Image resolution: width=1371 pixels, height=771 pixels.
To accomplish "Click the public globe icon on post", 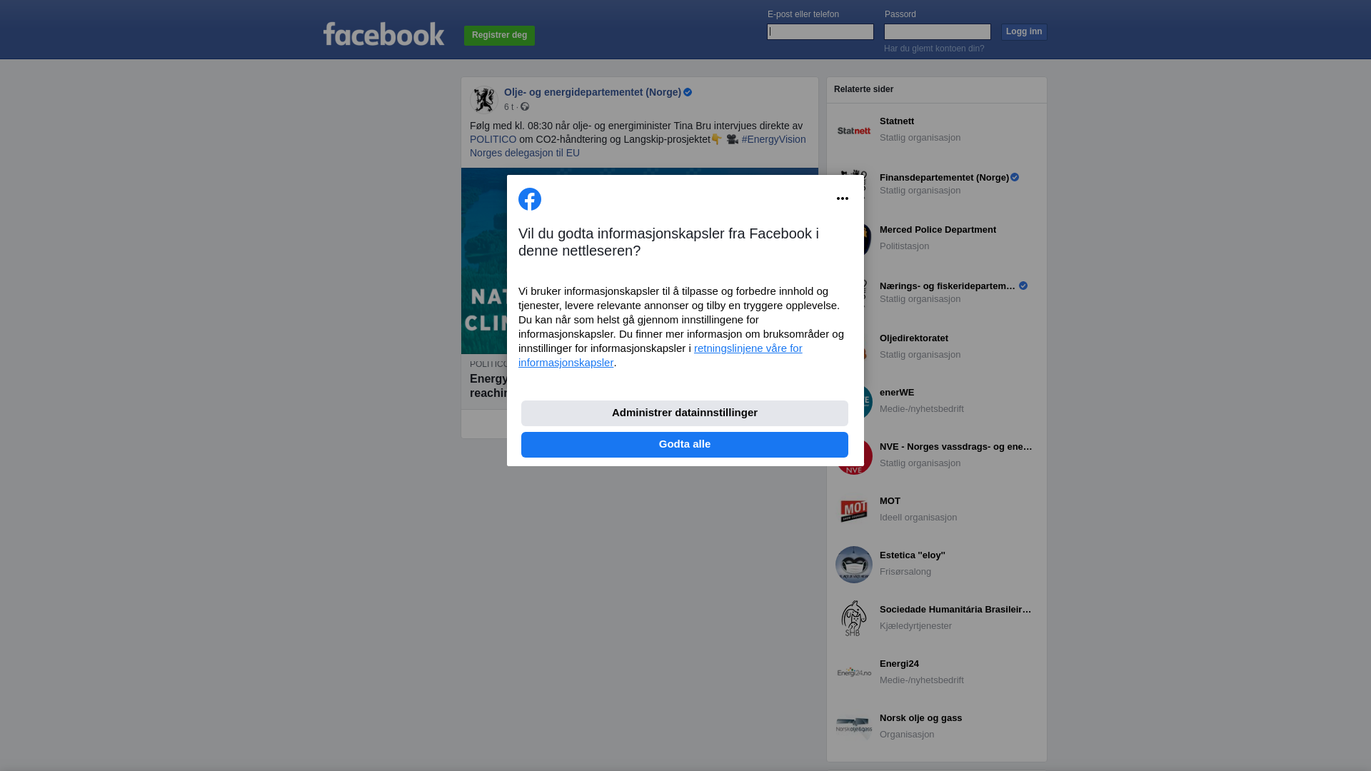I will [525, 107].
